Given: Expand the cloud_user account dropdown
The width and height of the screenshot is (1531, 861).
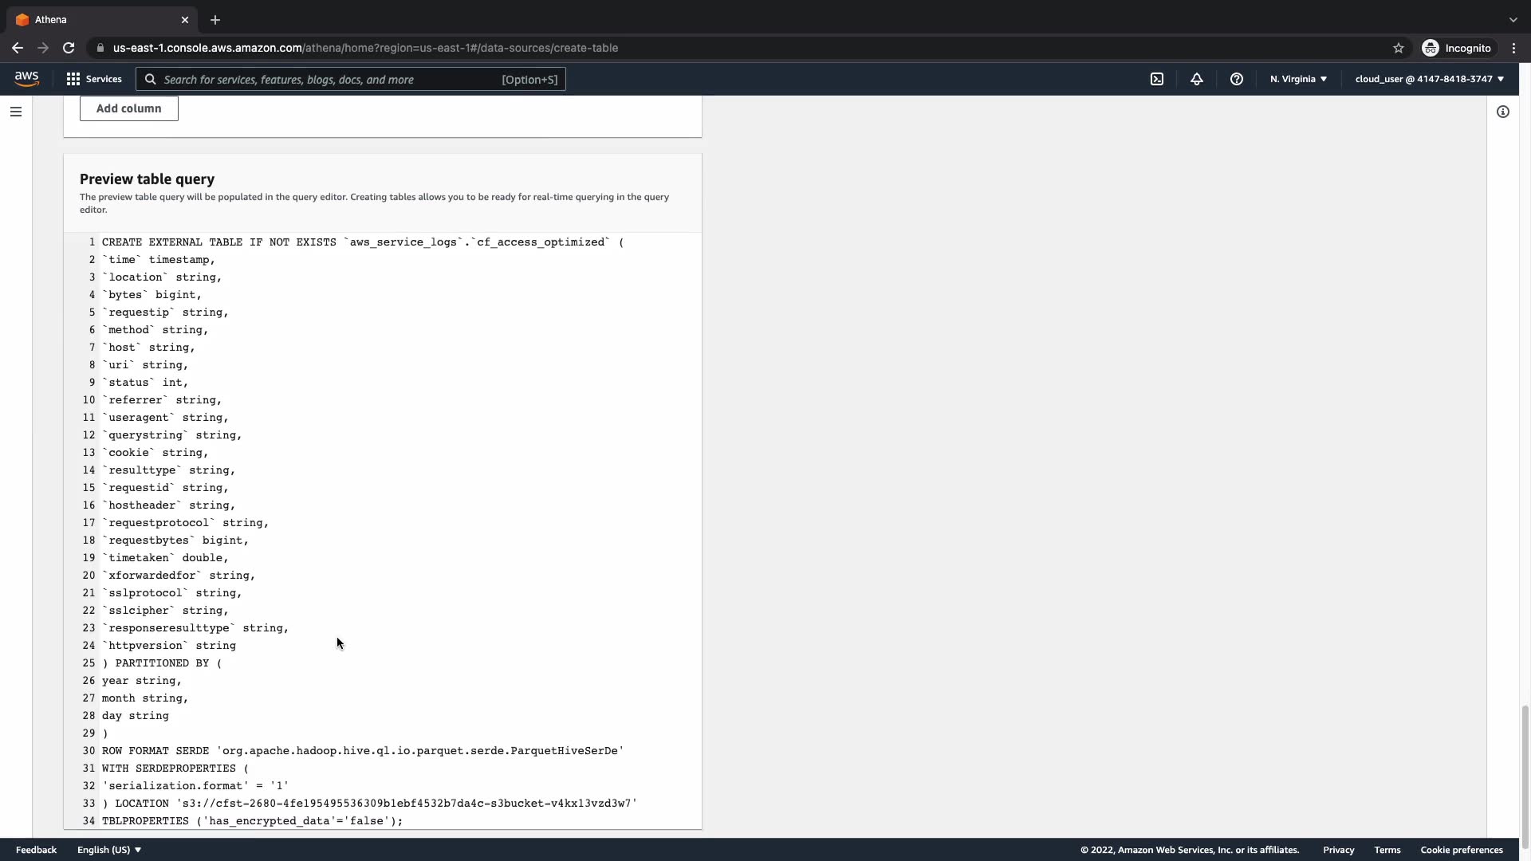Looking at the screenshot, I should coord(1429,79).
